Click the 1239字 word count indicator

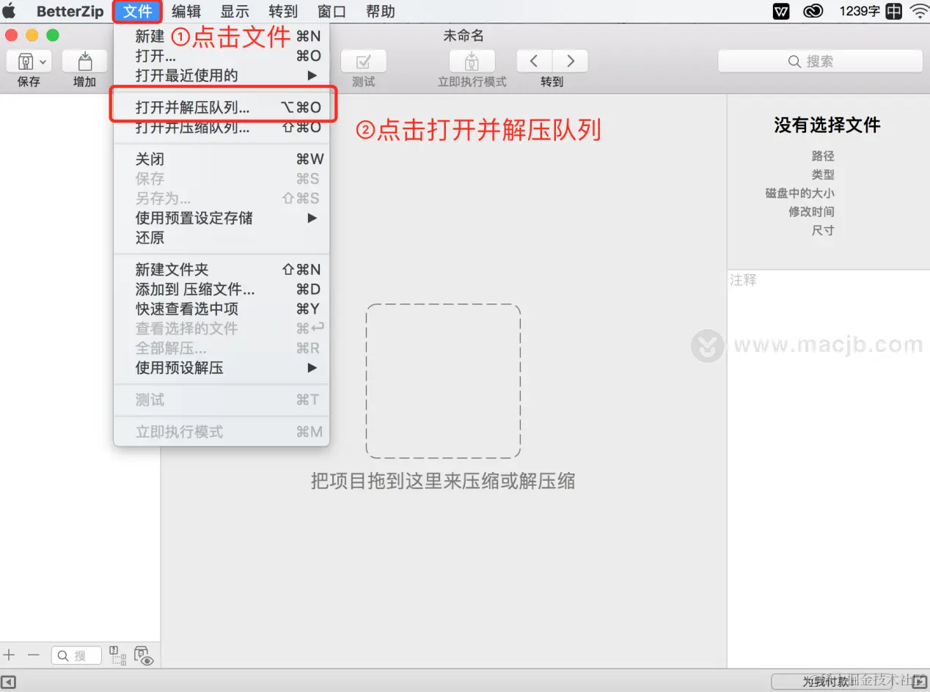coord(860,11)
